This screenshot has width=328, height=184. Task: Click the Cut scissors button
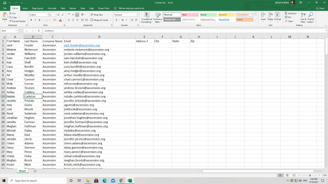(13, 13)
